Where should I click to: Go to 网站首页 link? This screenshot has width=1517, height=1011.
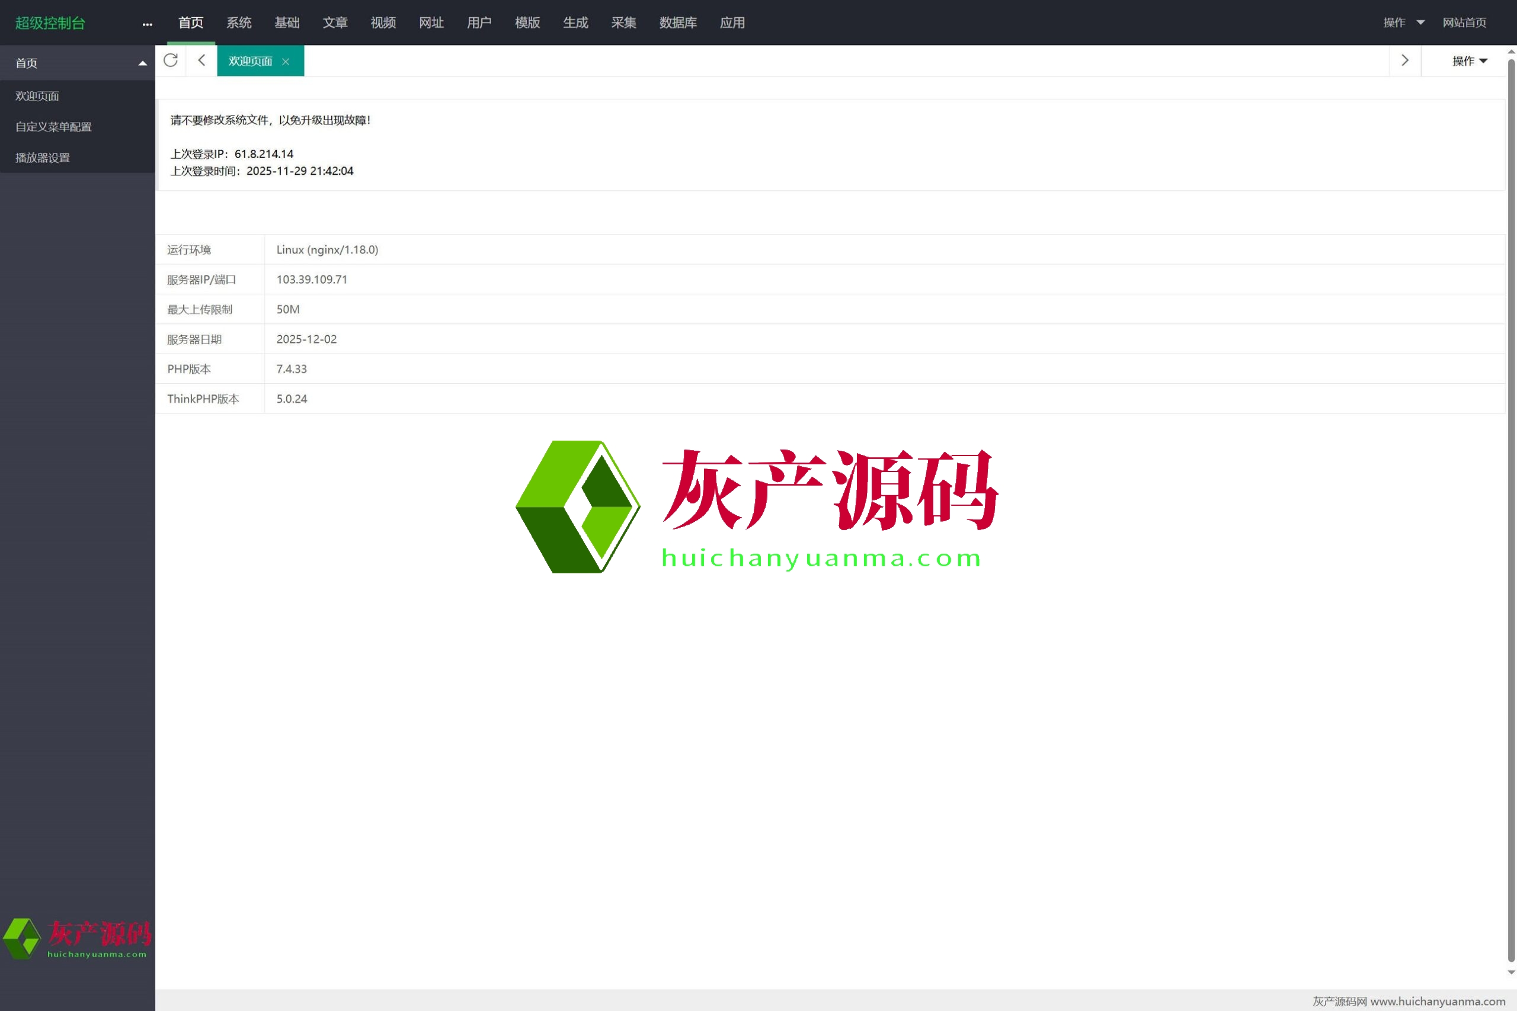[1464, 23]
